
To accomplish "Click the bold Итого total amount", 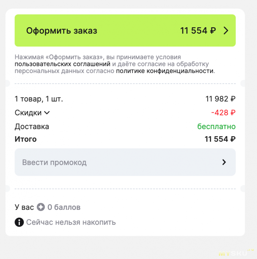I will (220, 139).
